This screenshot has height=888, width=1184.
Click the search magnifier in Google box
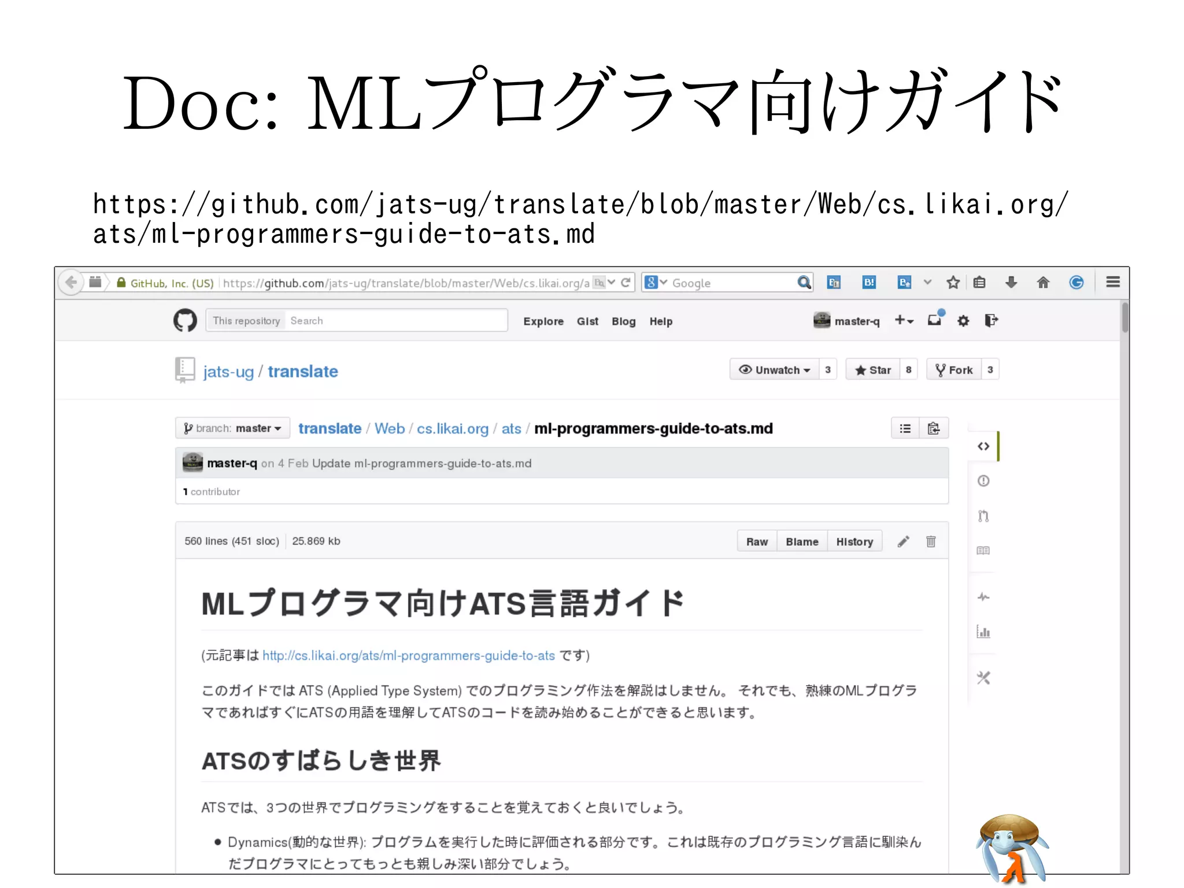coord(804,283)
